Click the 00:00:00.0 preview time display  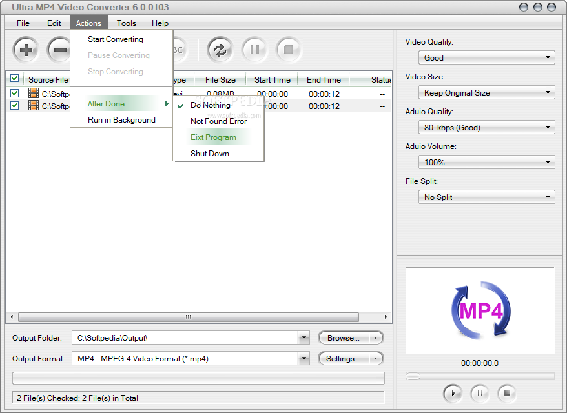[479, 363]
